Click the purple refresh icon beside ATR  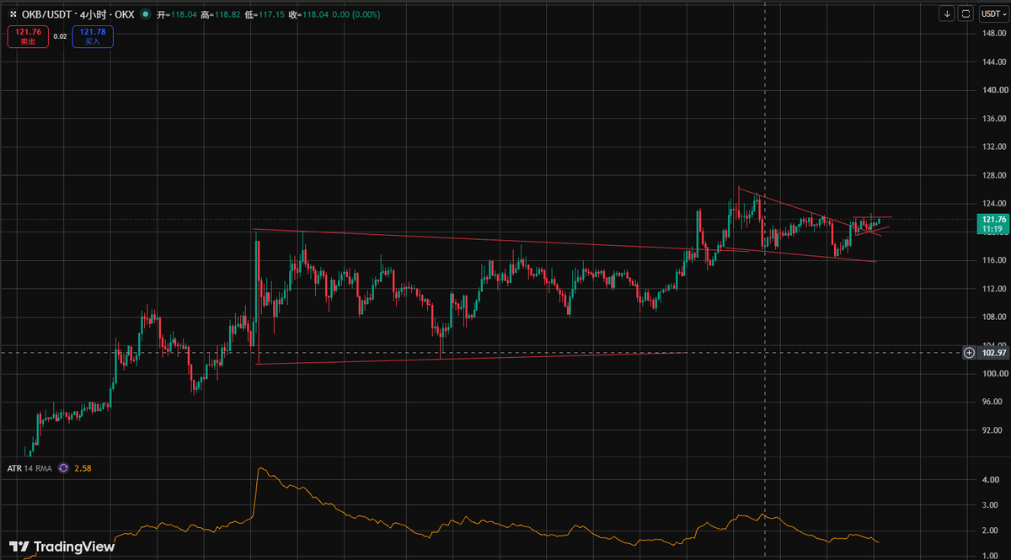click(63, 467)
